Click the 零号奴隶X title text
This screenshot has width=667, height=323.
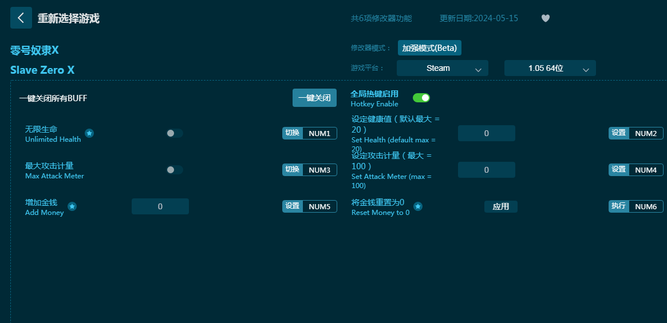(x=34, y=50)
